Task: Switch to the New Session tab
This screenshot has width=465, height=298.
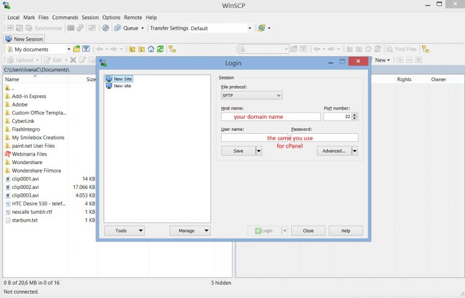Action: coord(24,39)
